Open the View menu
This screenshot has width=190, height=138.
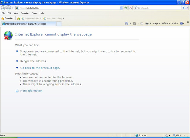16,13
